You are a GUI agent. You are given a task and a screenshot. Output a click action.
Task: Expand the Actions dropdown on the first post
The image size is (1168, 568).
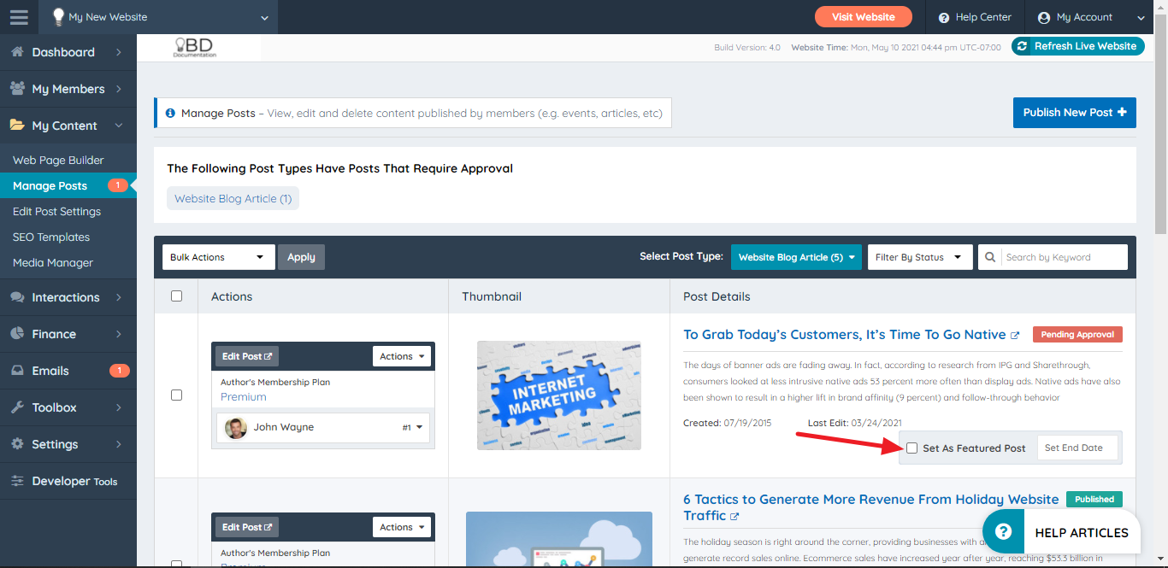click(401, 355)
